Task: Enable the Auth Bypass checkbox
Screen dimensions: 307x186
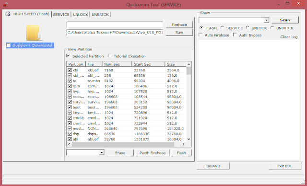Action: (x=235, y=35)
